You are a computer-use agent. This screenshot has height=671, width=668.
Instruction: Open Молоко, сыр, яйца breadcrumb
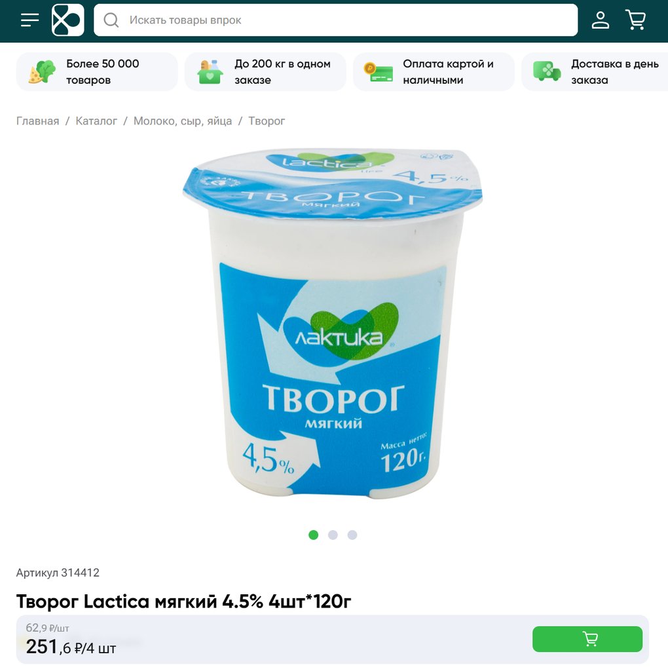tap(183, 121)
